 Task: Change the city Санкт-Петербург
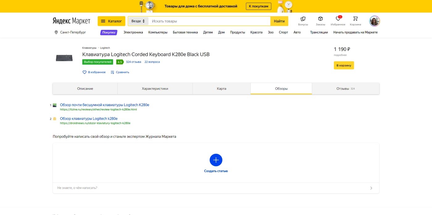[70, 32]
